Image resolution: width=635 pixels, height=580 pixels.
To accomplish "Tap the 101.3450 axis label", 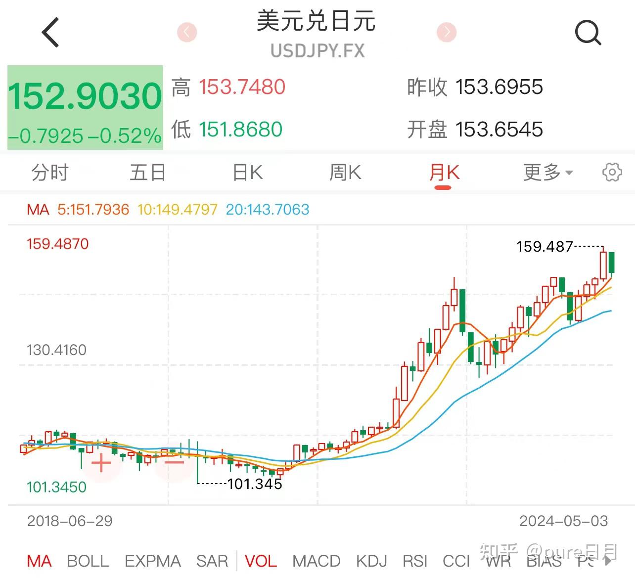I will coord(56,487).
